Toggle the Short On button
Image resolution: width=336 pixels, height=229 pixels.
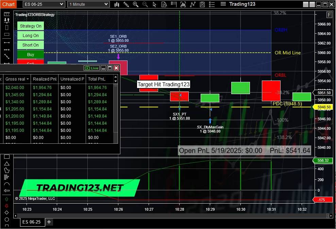[x=31, y=45]
